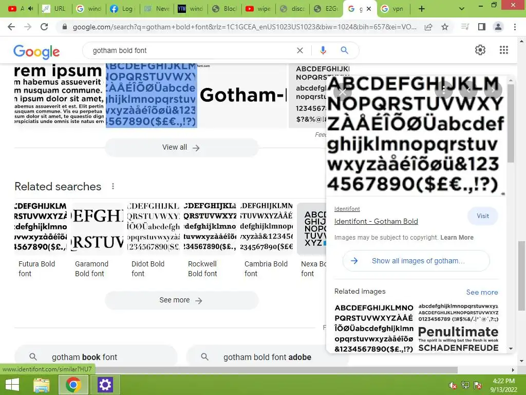Viewport: 526px width, 395px height.
Task: Open preview panel three-dot options
Action: tap(443, 89)
